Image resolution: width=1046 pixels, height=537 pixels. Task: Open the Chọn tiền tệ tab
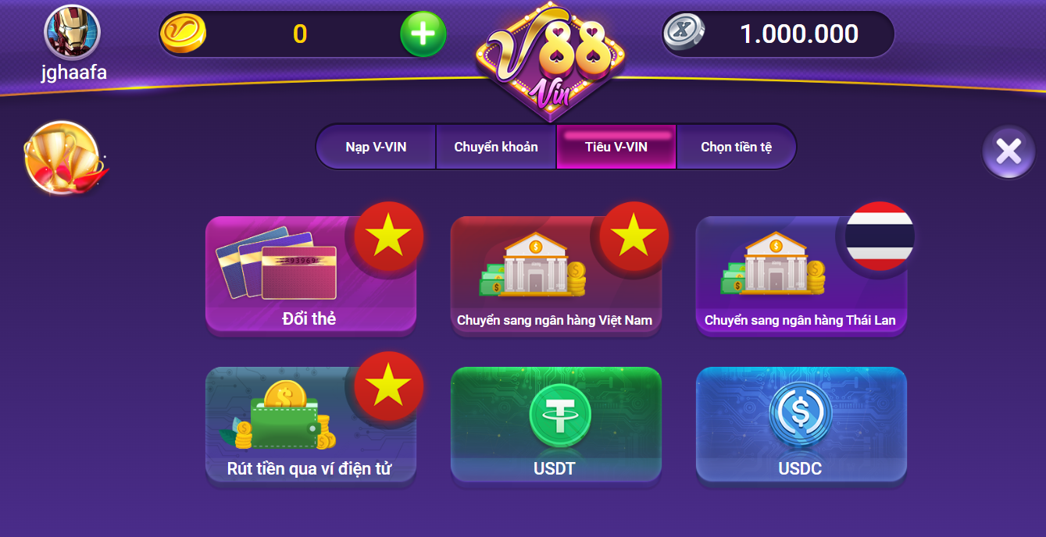click(736, 147)
